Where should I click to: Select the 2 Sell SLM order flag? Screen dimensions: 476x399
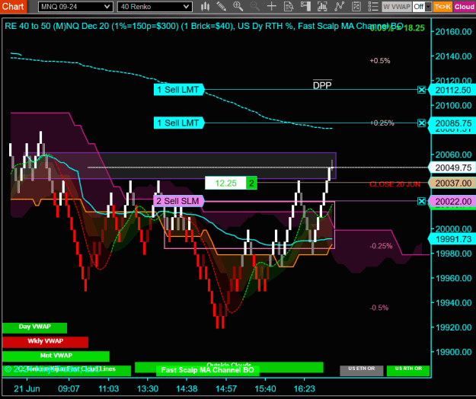point(179,201)
